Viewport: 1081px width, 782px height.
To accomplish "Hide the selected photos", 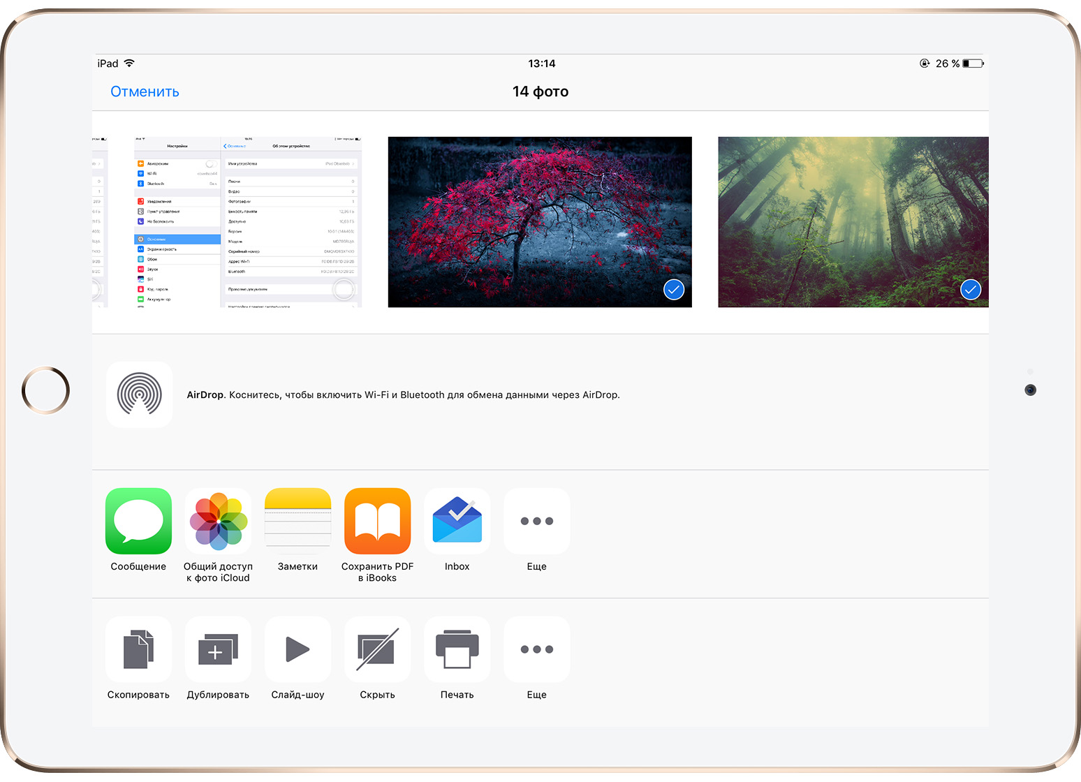I will pos(377,649).
